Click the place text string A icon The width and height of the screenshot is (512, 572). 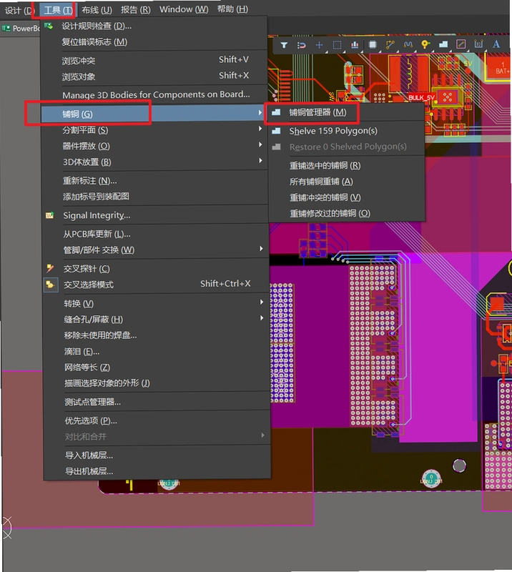pyautogui.click(x=496, y=44)
